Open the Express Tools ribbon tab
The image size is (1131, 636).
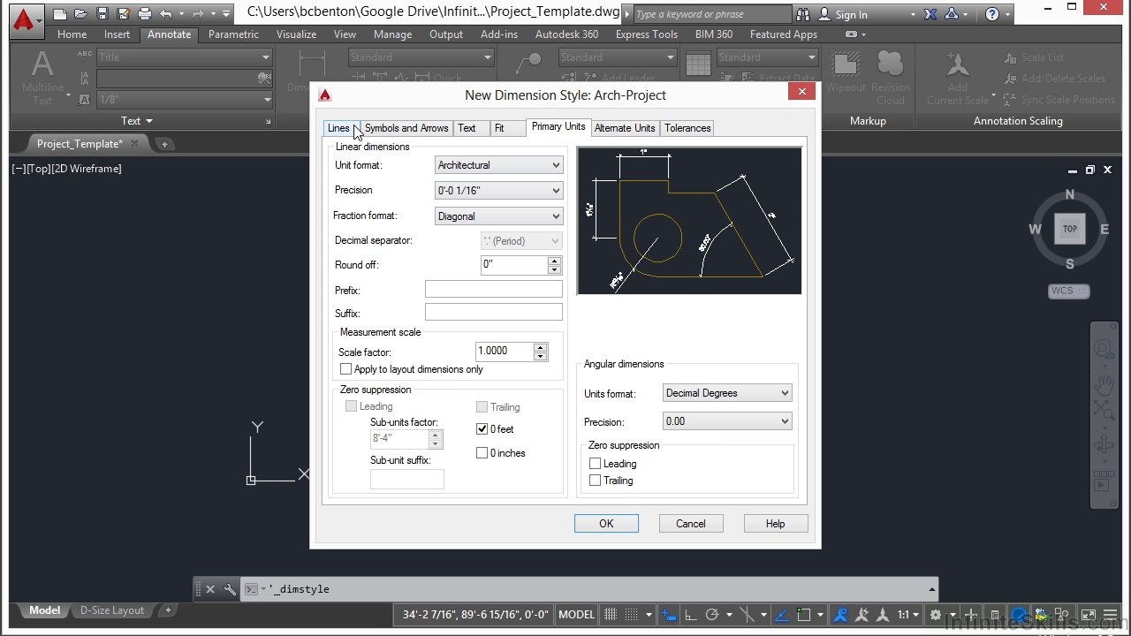tap(647, 34)
